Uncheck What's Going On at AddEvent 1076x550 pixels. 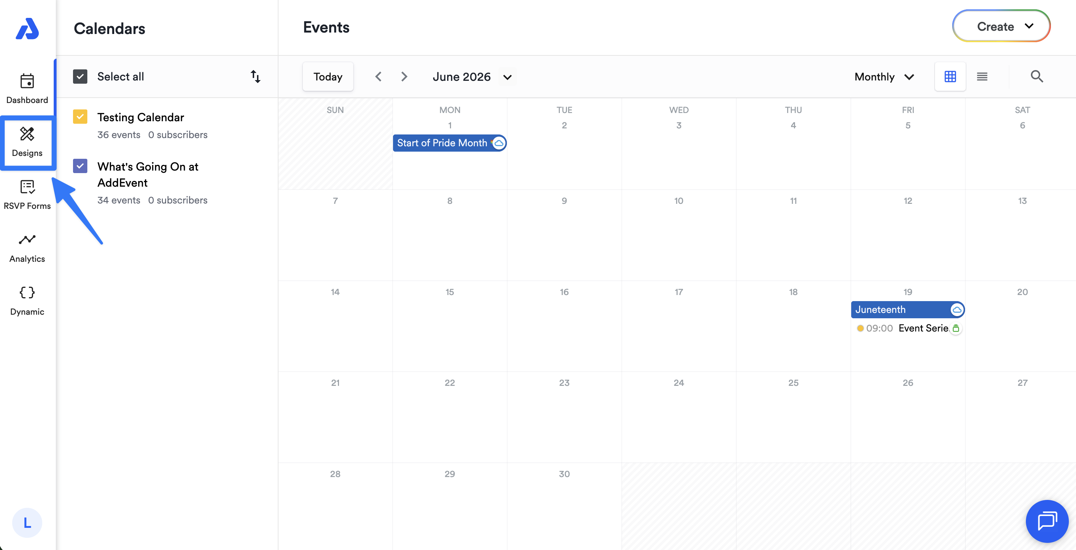[80, 166]
